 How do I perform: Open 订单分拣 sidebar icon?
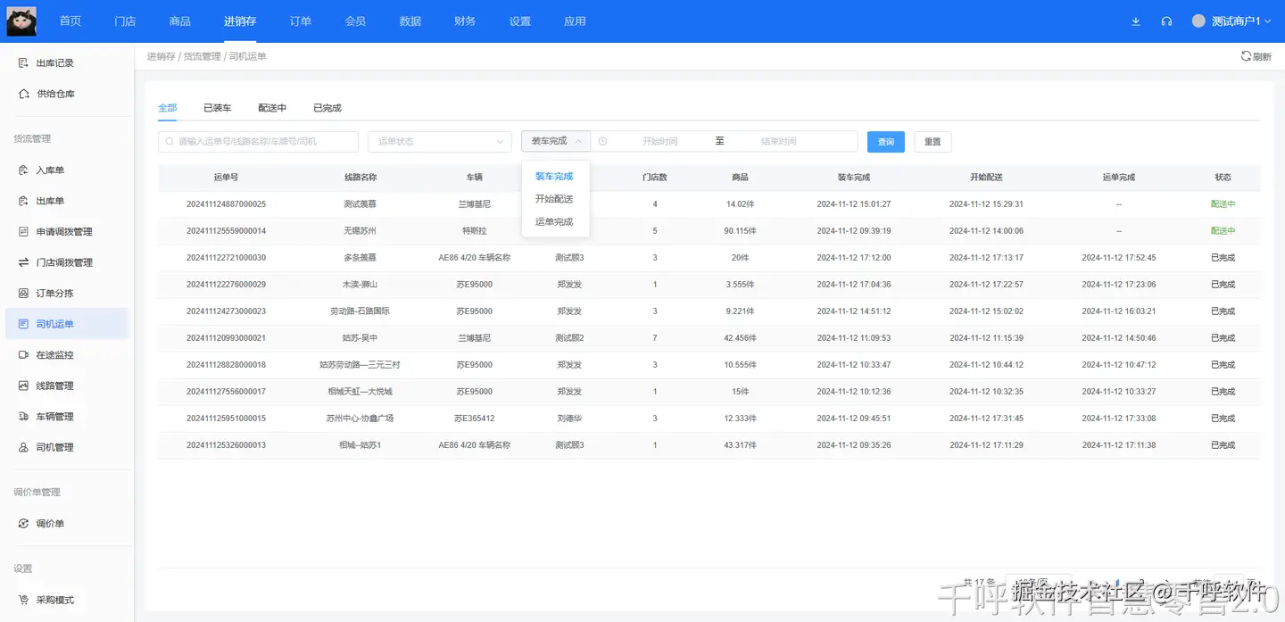(24, 294)
